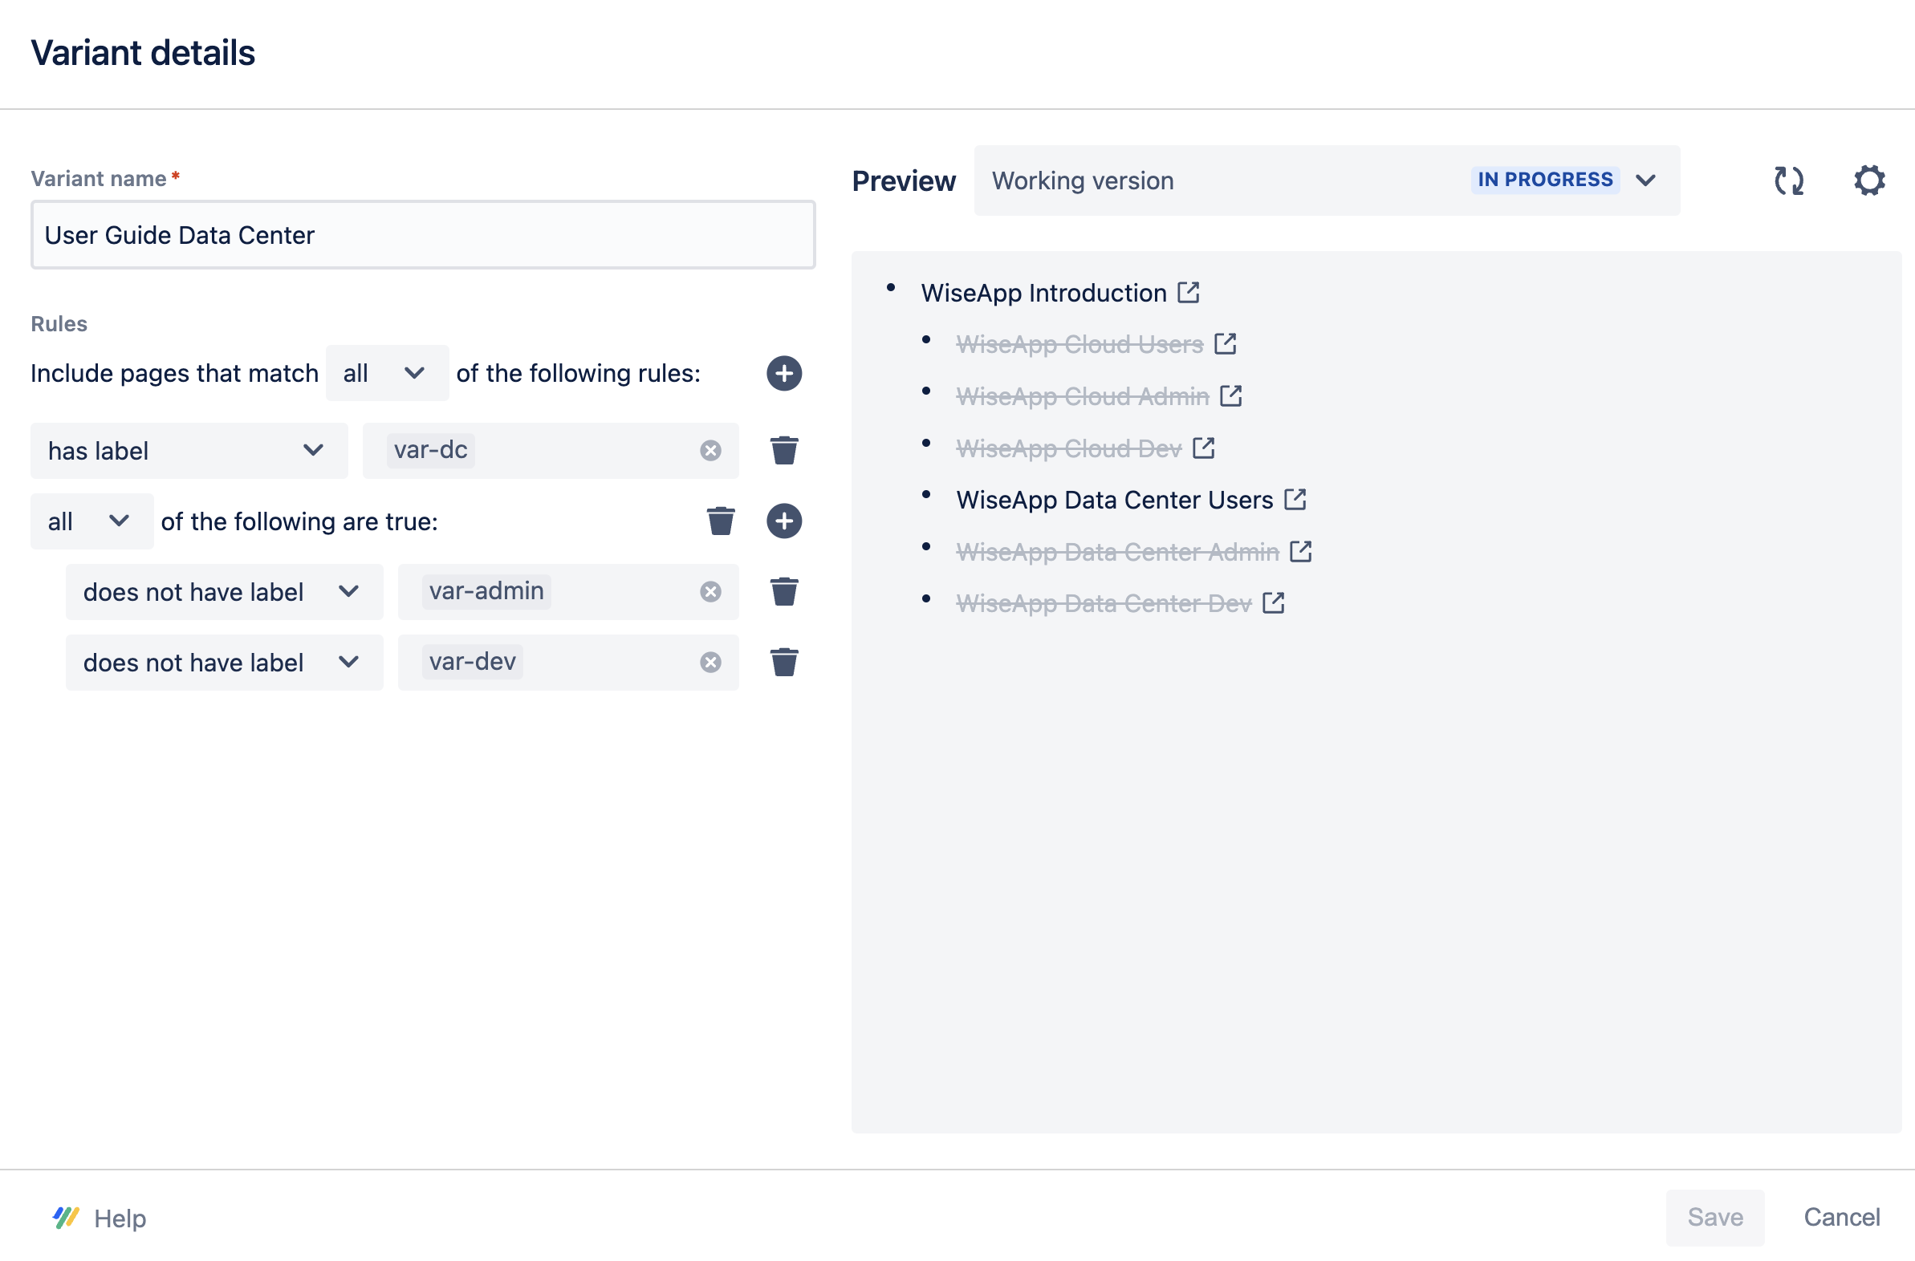Clear the var-admin label value
The height and width of the screenshot is (1261, 1915).
709,592
